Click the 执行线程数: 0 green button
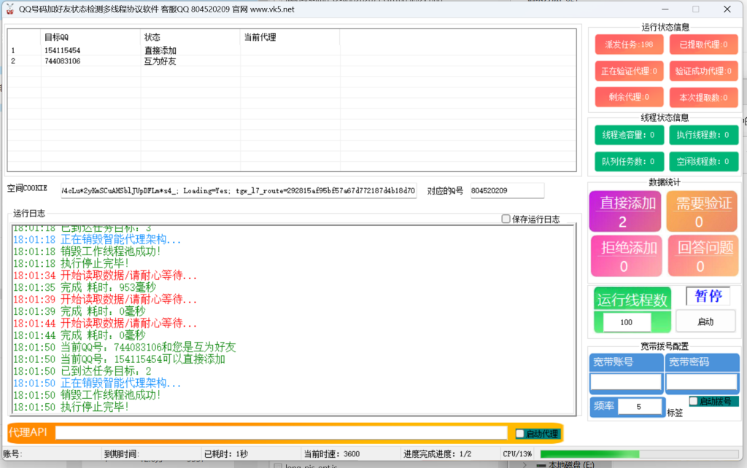The height and width of the screenshot is (468, 747). point(704,135)
